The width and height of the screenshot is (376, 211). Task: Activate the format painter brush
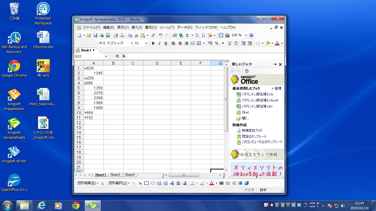pyautogui.click(x=153, y=35)
